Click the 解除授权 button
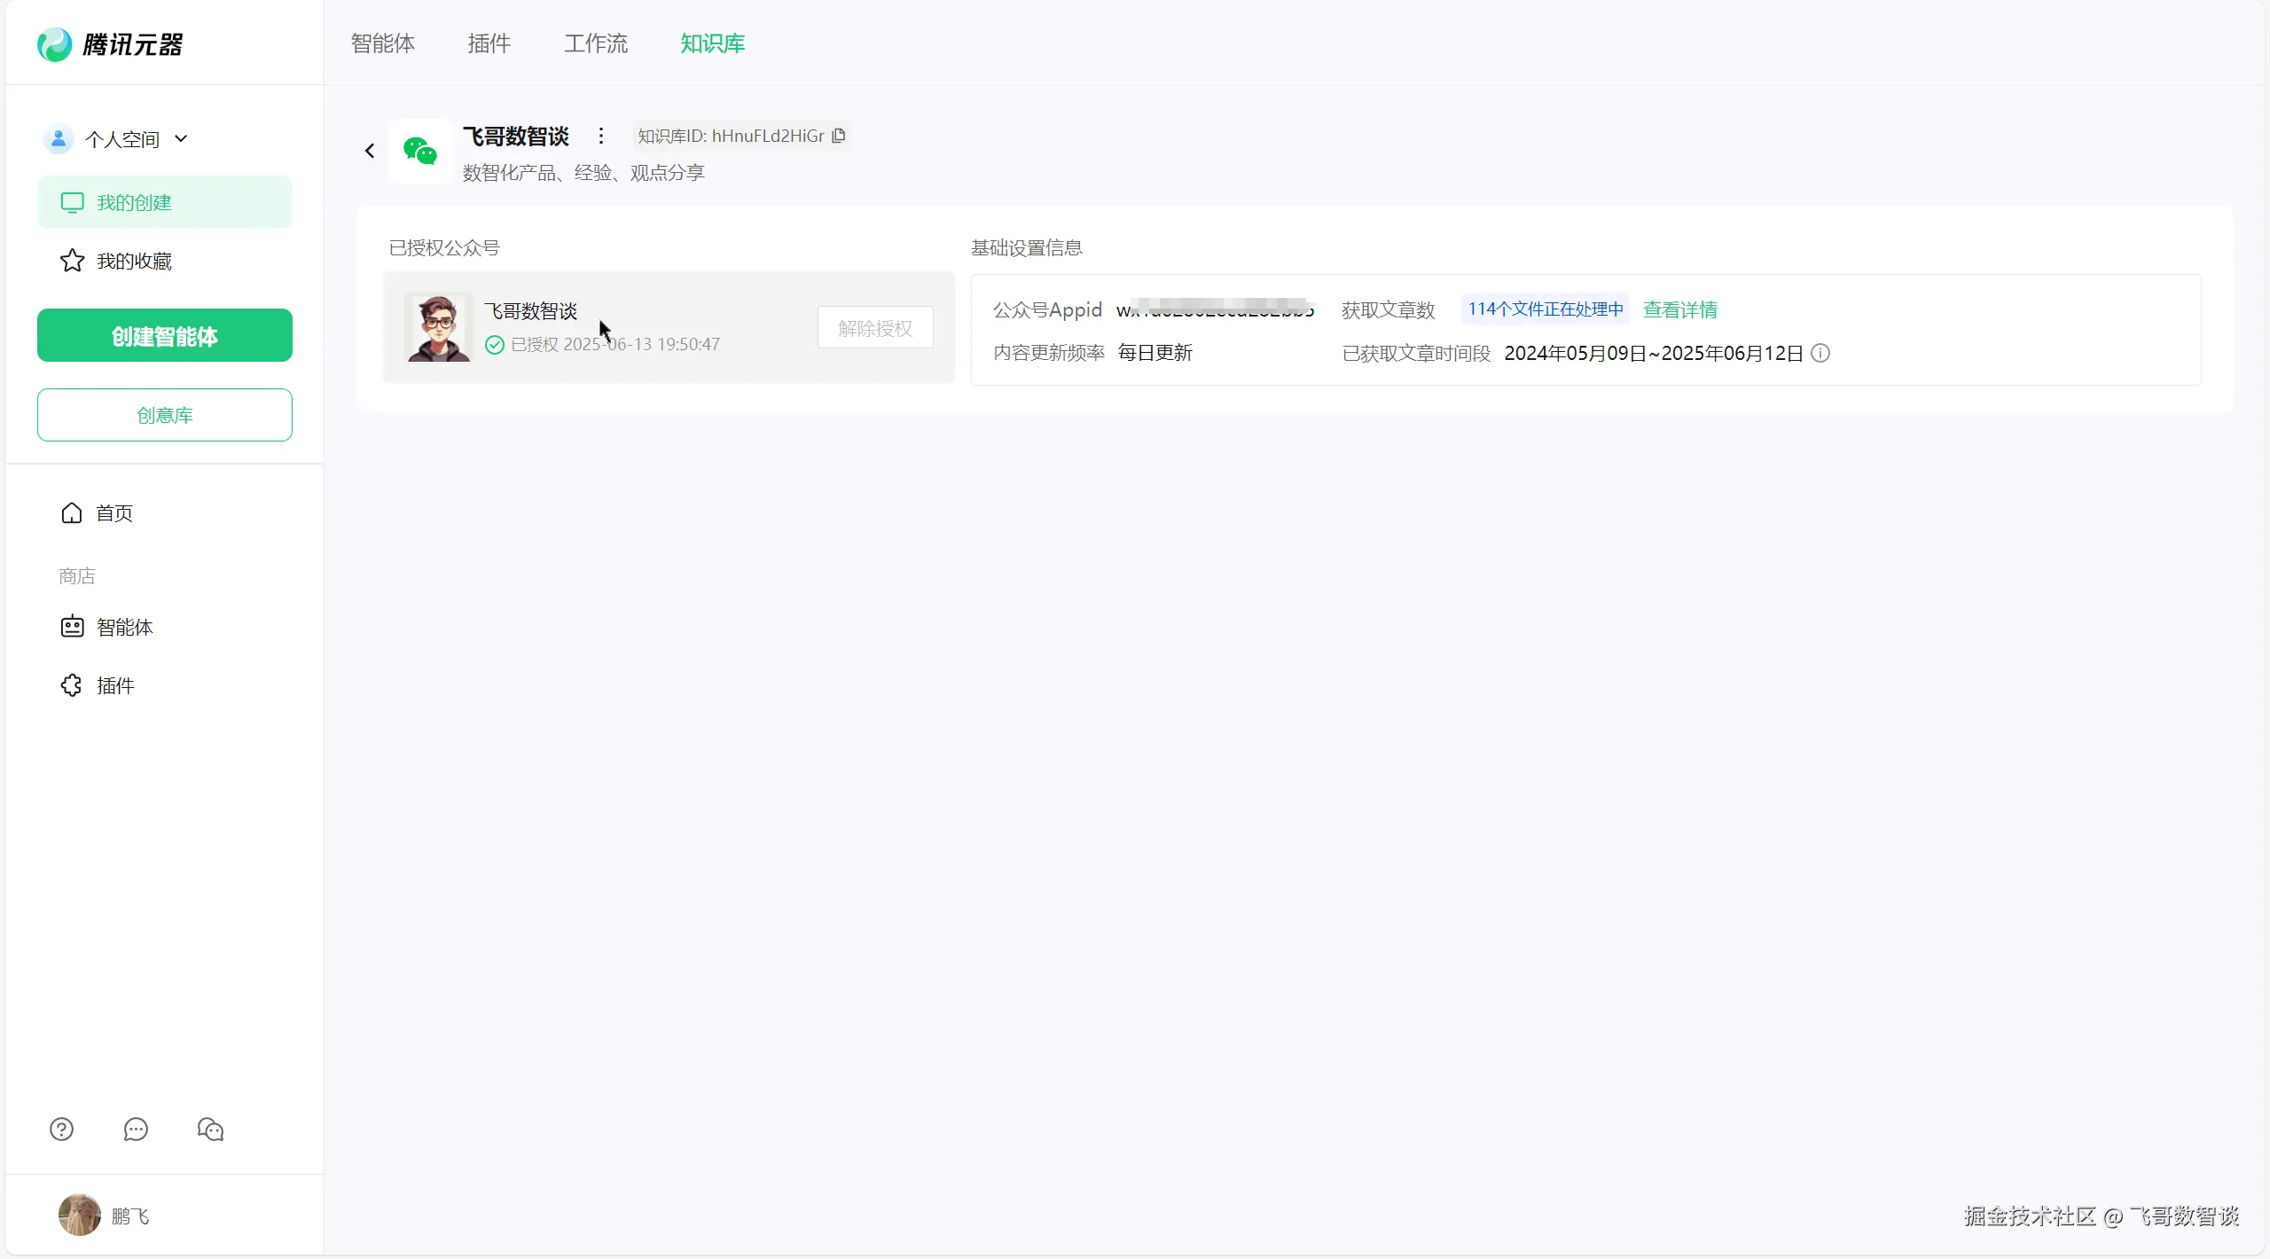Image resolution: width=2270 pixels, height=1259 pixels. 874,328
